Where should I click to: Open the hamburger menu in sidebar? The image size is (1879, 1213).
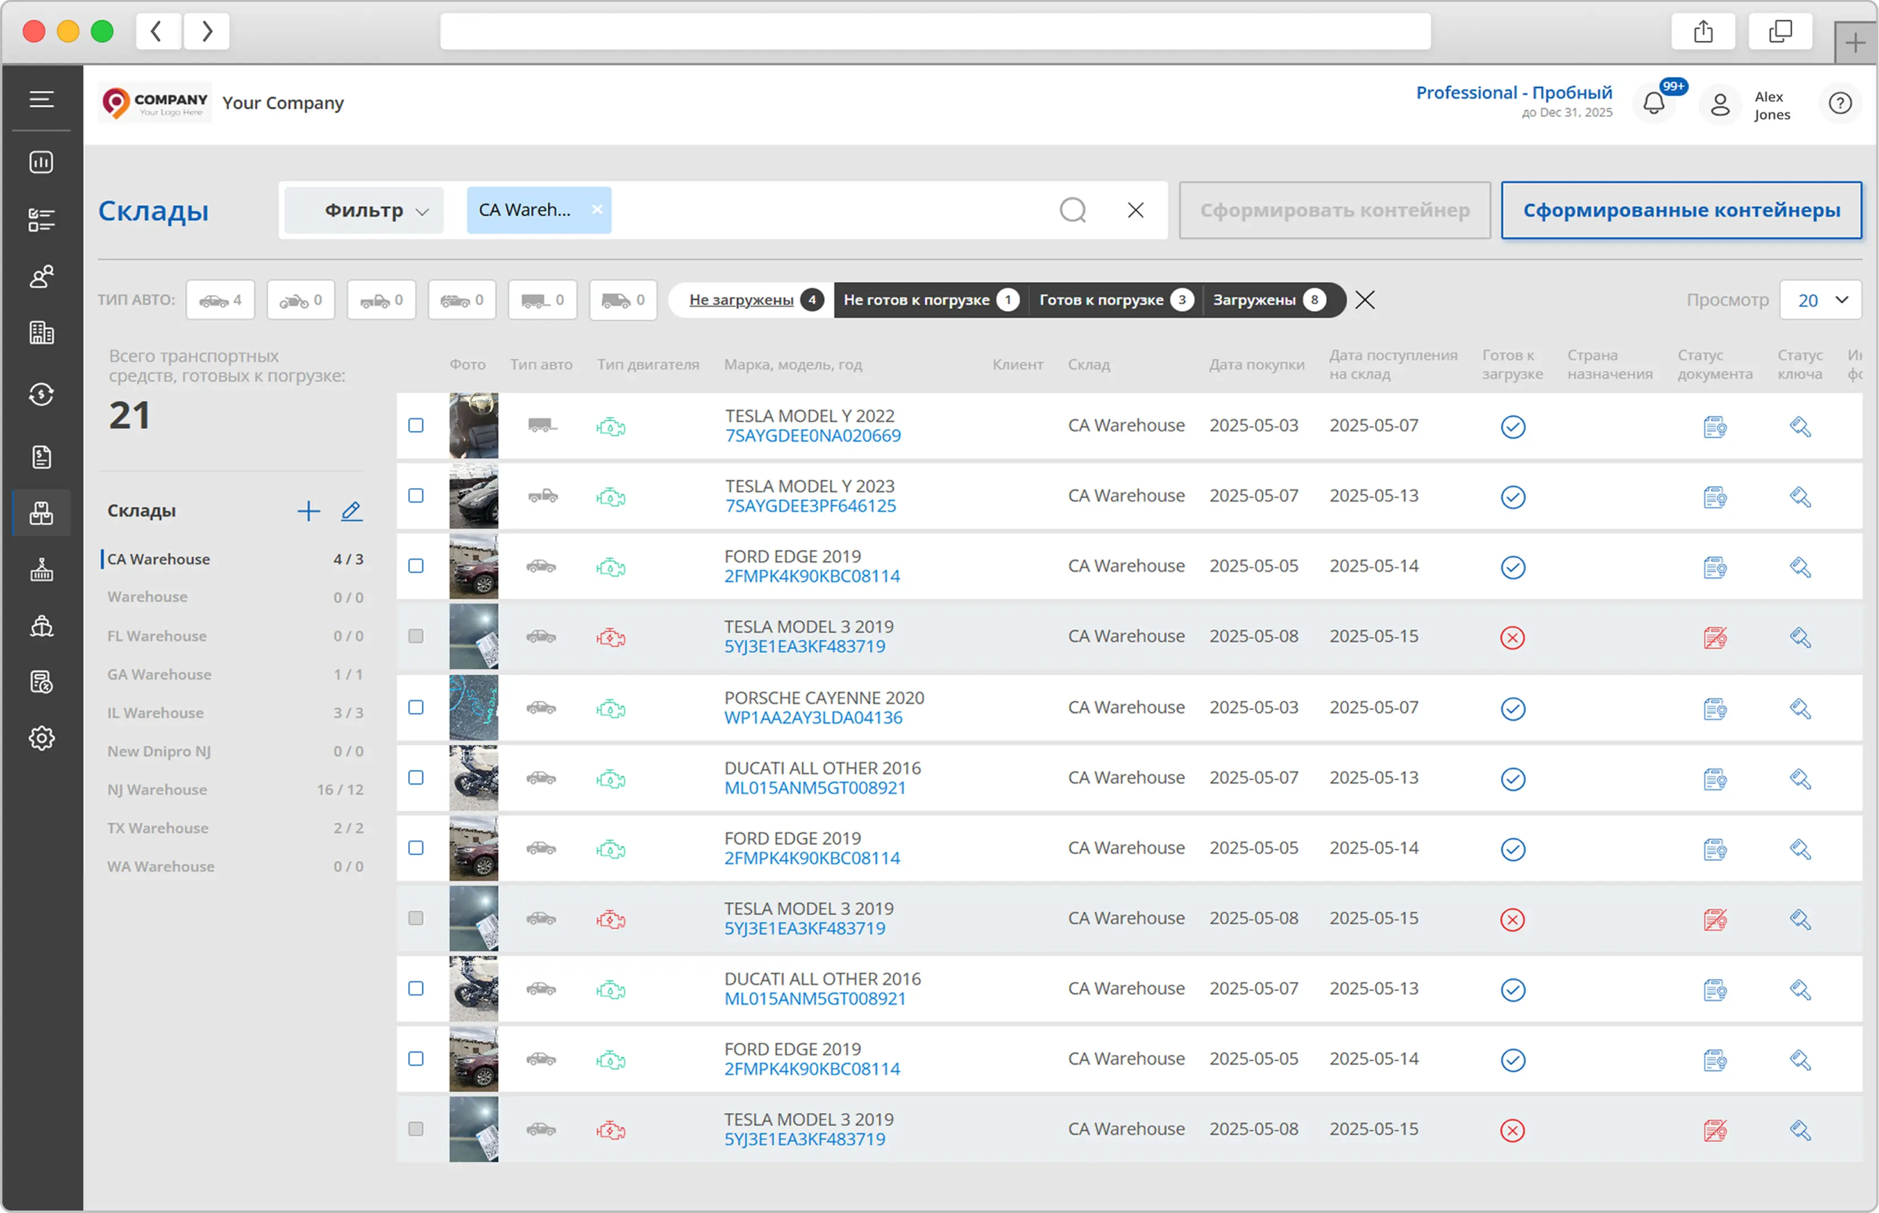click(42, 99)
